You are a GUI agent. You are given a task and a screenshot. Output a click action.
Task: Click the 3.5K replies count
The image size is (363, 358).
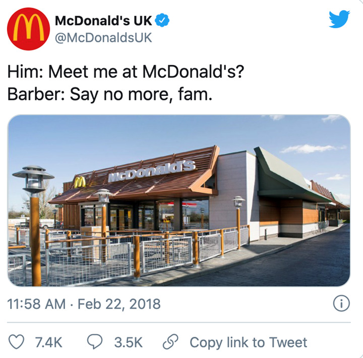[x=129, y=342]
